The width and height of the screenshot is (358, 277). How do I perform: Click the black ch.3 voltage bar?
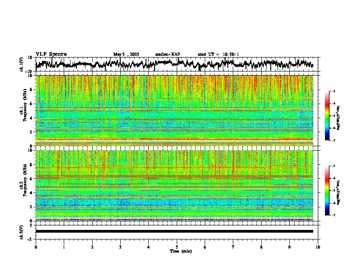point(174,231)
